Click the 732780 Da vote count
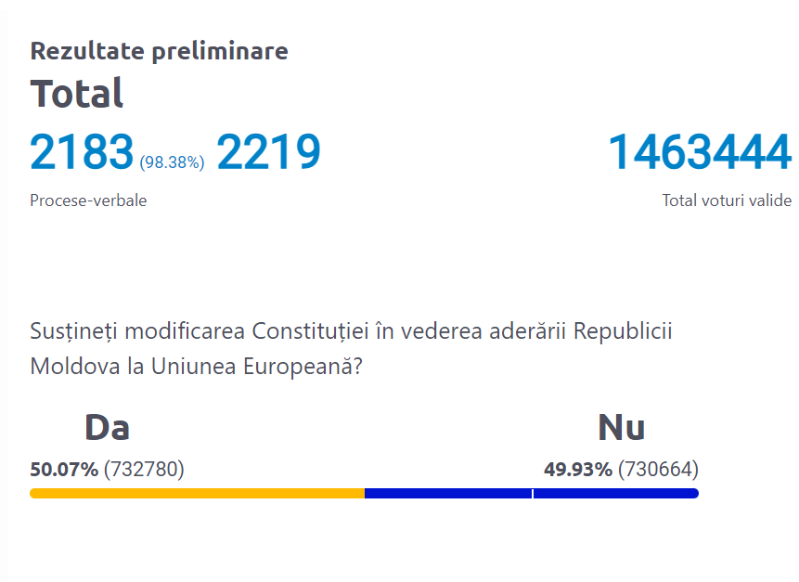 pyautogui.click(x=144, y=469)
